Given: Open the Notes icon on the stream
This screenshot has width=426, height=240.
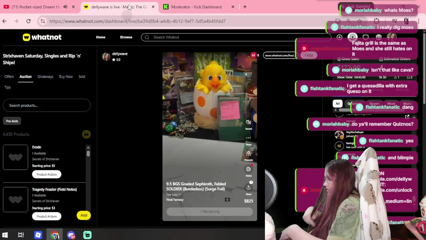Looking at the screenshot, I should [248, 169].
